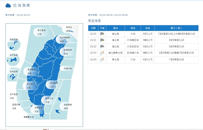
Task: Click the 風力(級) column header
Action: pyautogui.click(x=176, y=28)
